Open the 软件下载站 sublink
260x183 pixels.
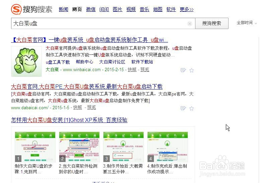coord(142,62)
